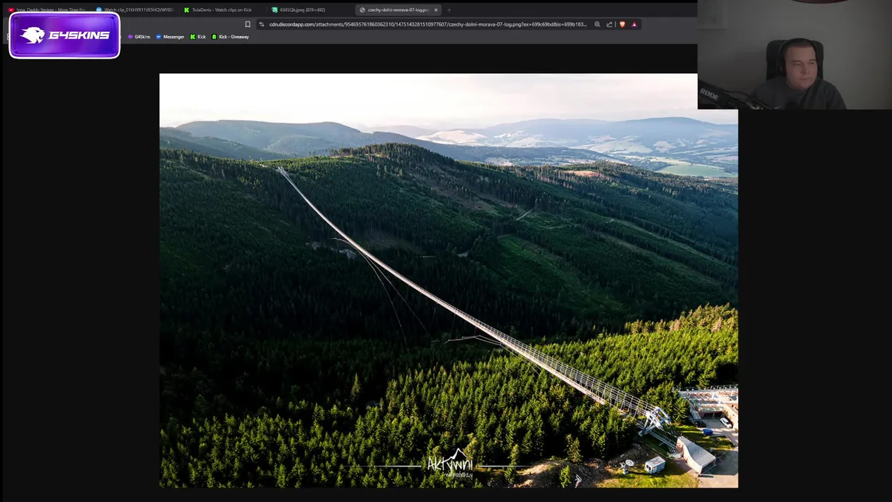Open the Kick - Giveaway bookmark
Viewport: 892px width, 502px height.
pyautogui.click(x=230, y=37)
